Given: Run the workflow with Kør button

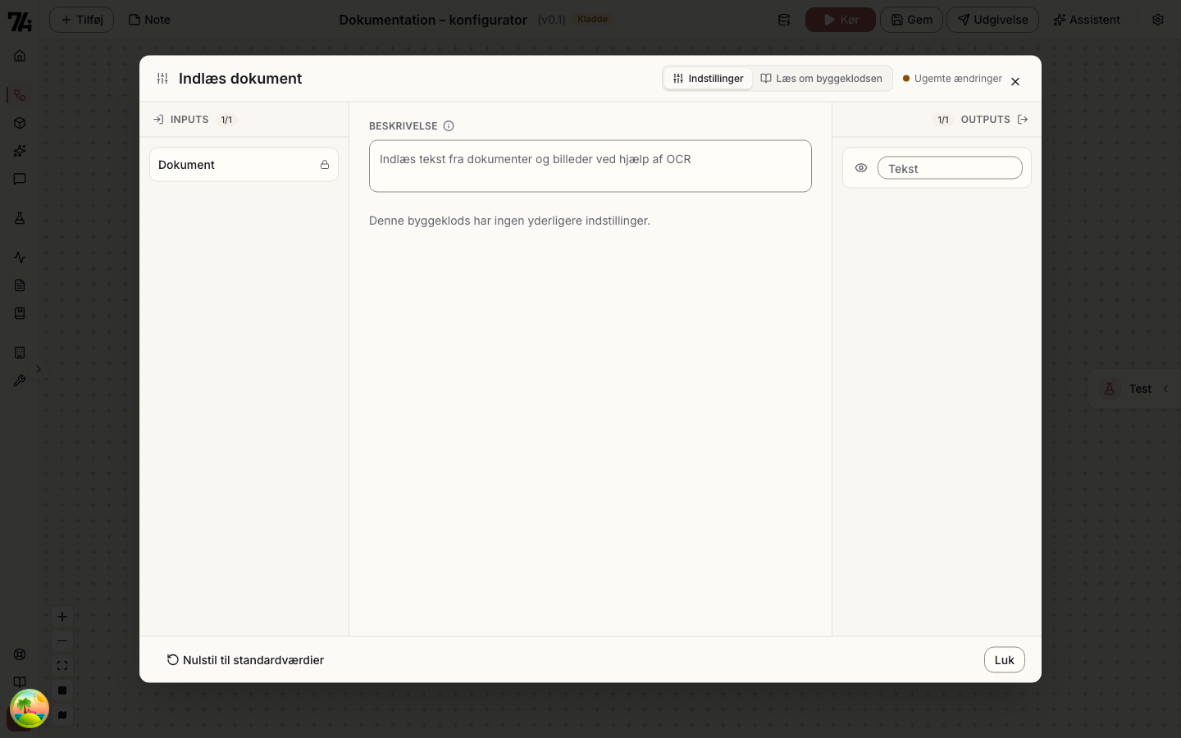Looking at the screenshot, I should pos(841,20).
